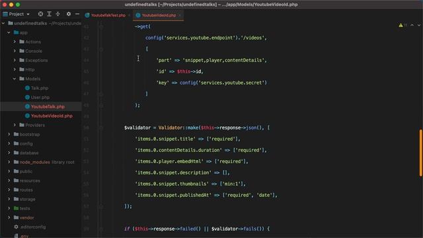Go to next highlighted error arrow
Viewport: 423px width, 238px height.
419,25
